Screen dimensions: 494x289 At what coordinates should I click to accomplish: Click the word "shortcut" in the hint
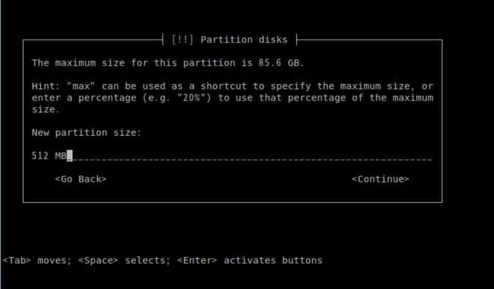pyautogui.click(x=223, y=86)
